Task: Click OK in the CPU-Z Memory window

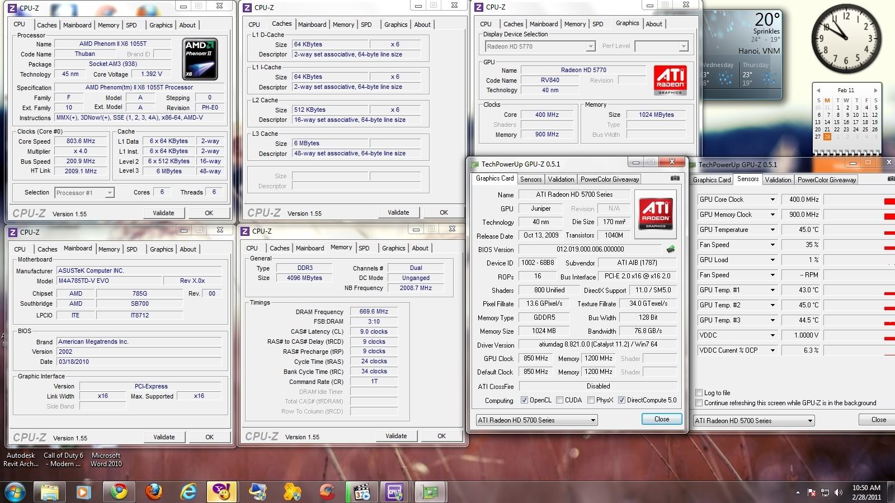Action: pyautogui.click(x=441, y=436)
